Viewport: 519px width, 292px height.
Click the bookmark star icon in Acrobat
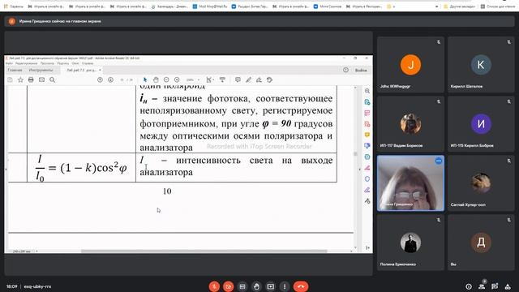tap(20, 79)
